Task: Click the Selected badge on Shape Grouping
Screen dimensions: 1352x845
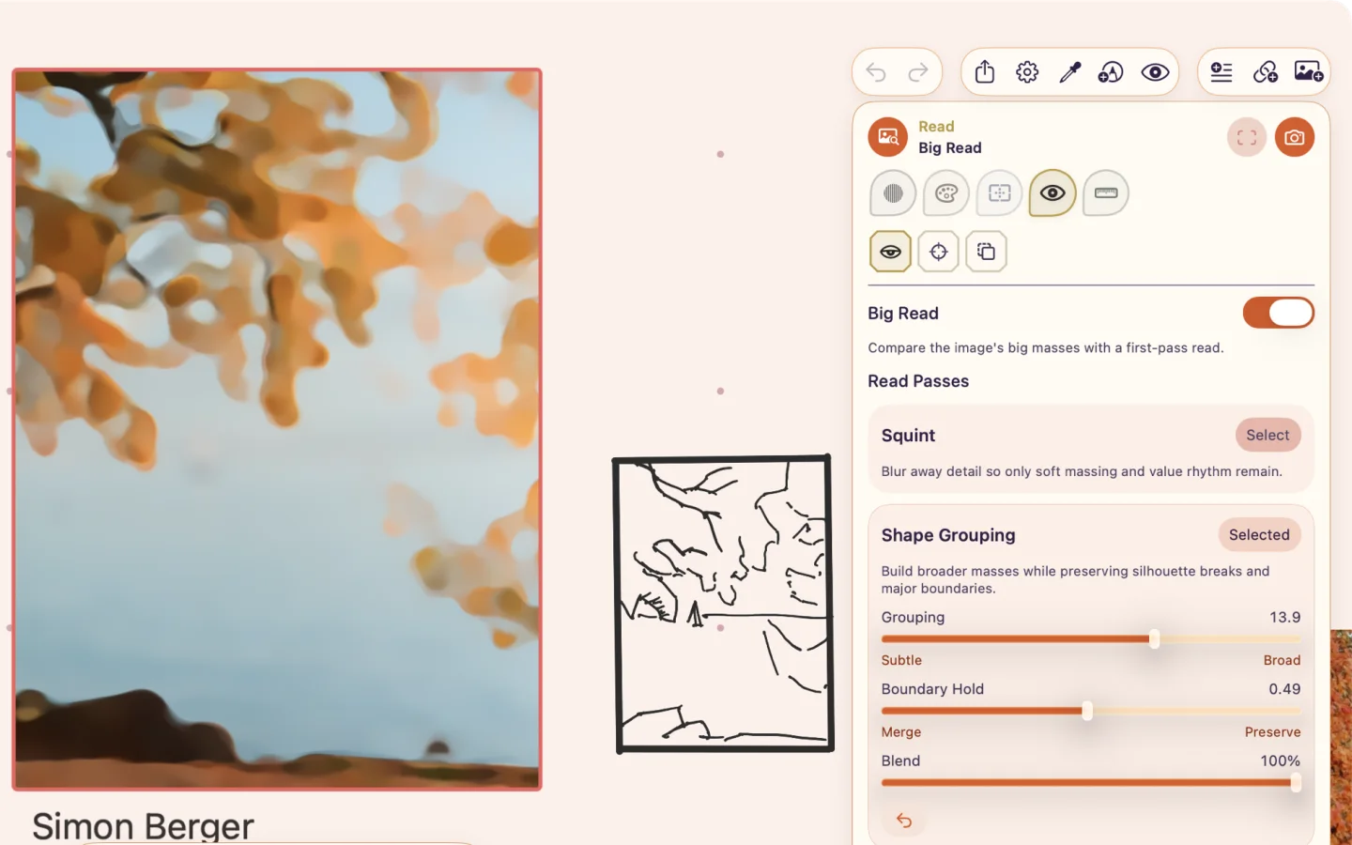Action: pyautogui.click(x=1259, y=535)
